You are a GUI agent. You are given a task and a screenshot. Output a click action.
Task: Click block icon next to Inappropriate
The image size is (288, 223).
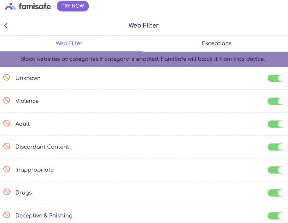[x=7, y=169]
